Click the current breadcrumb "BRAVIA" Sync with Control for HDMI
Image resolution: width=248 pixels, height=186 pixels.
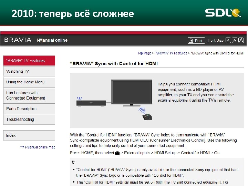click(217, 53)
